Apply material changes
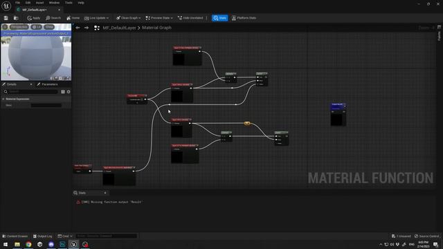The image size is (443, 249). (x=34, y=18)
